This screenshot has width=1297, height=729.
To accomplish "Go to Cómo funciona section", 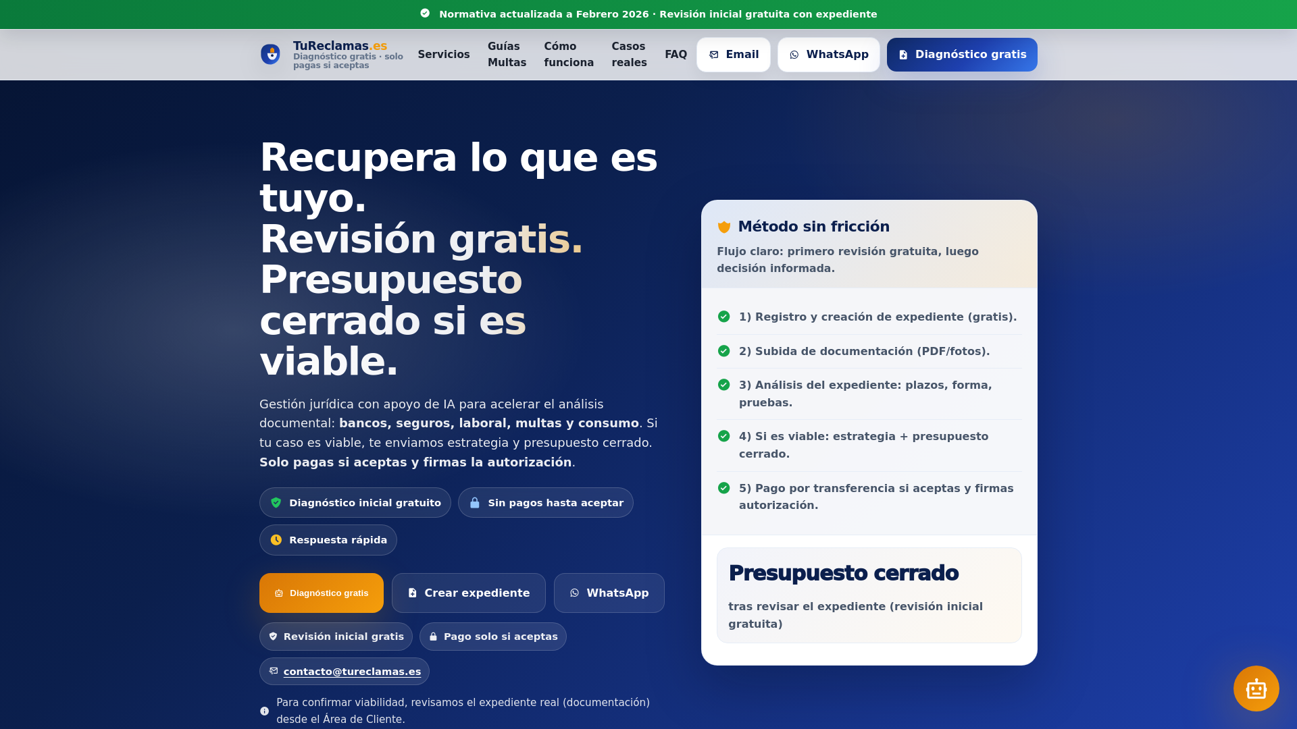I will click(x=569, y=55).
